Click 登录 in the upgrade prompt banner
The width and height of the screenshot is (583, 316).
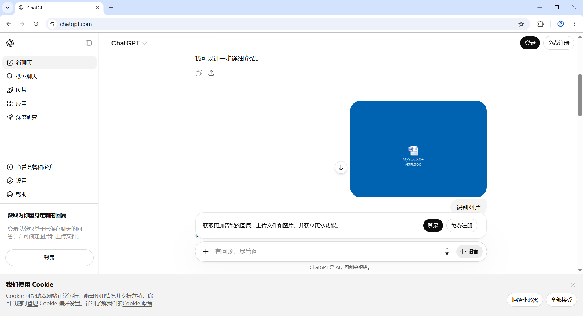433,225
